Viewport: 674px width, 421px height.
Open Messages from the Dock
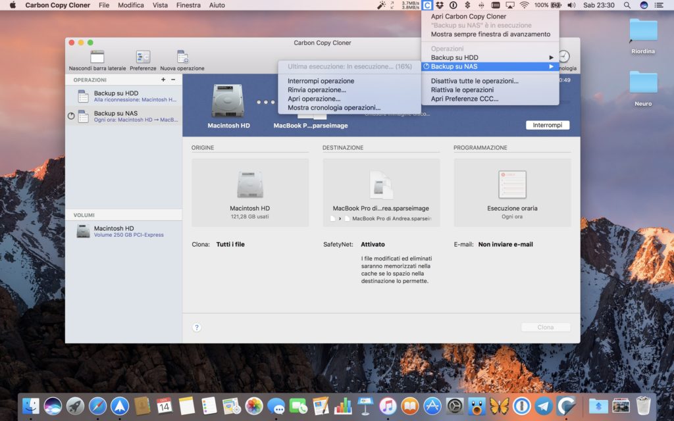pos(276,406)
